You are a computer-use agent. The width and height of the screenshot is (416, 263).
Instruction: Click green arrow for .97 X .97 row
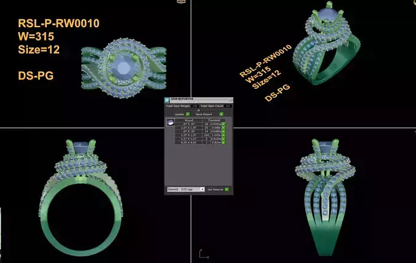point(223,132)
